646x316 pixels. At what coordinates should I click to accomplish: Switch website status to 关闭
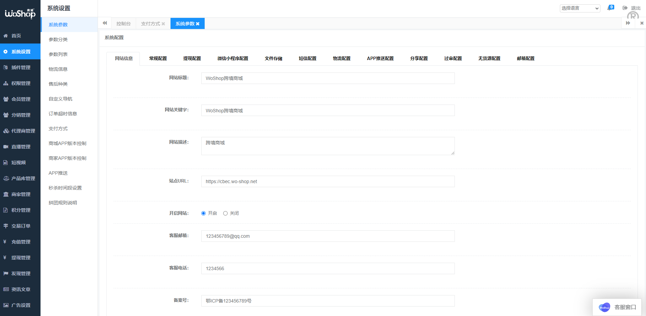[x=225, y=213]
